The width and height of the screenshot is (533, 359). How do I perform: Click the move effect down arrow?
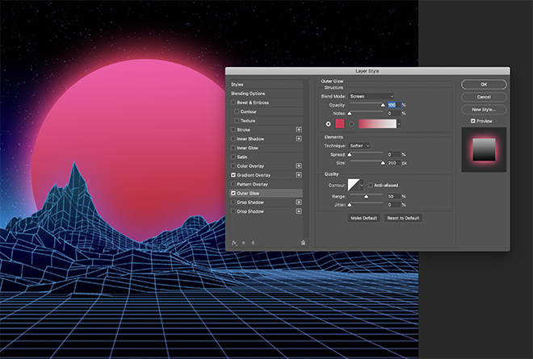[x=252, y=242]
